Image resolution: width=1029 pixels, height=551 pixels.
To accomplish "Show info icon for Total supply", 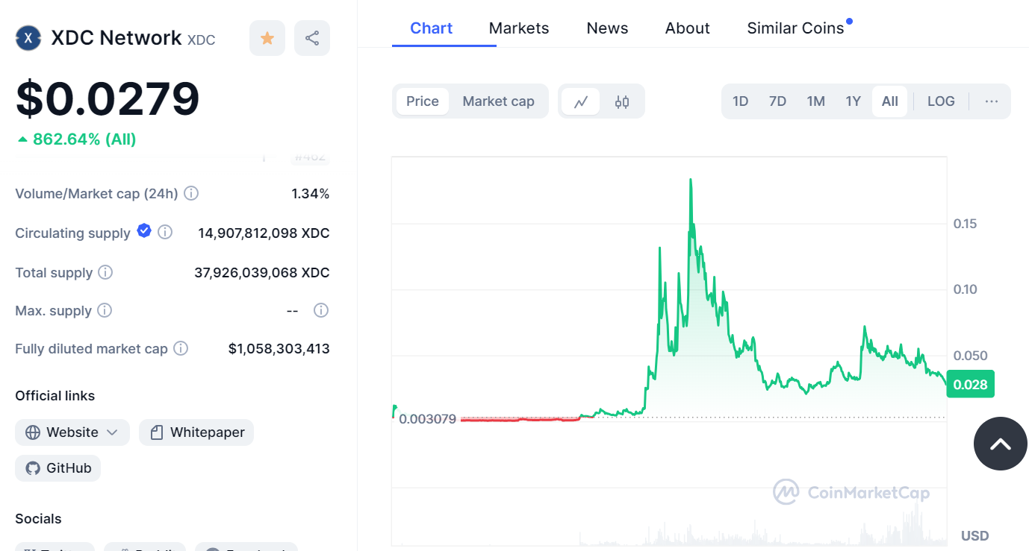I will pyautogui.click(x=106, y=272).
